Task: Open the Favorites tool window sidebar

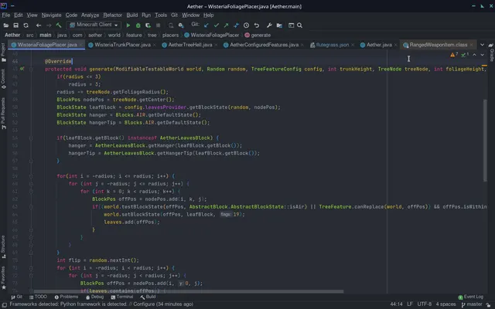Action: [x=3, y=278]
